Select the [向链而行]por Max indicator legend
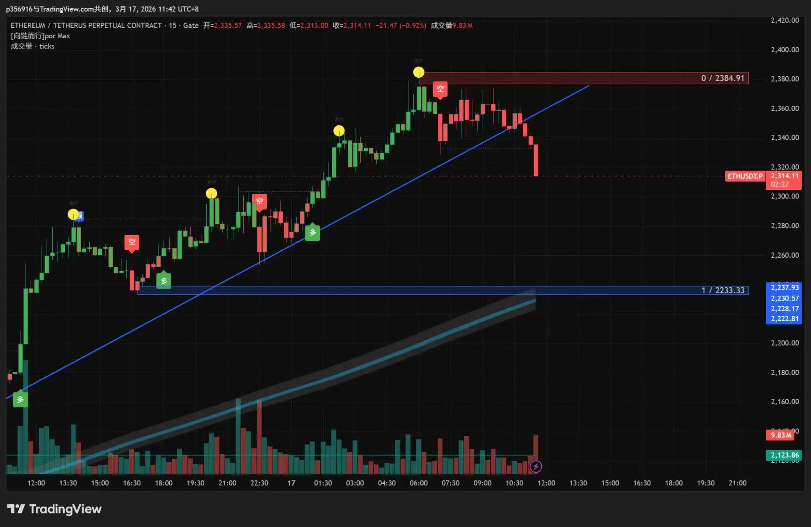This screenshot has height=527, width=811. point(40,36)
